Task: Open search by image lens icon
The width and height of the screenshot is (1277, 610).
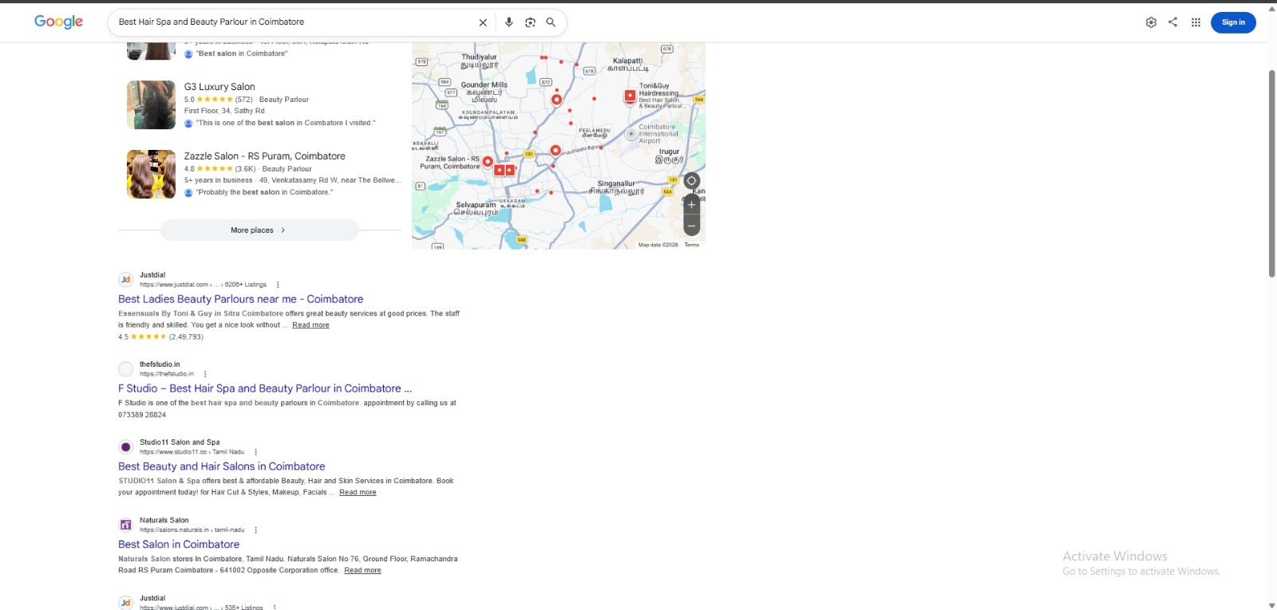Action: tap(530, 22)
